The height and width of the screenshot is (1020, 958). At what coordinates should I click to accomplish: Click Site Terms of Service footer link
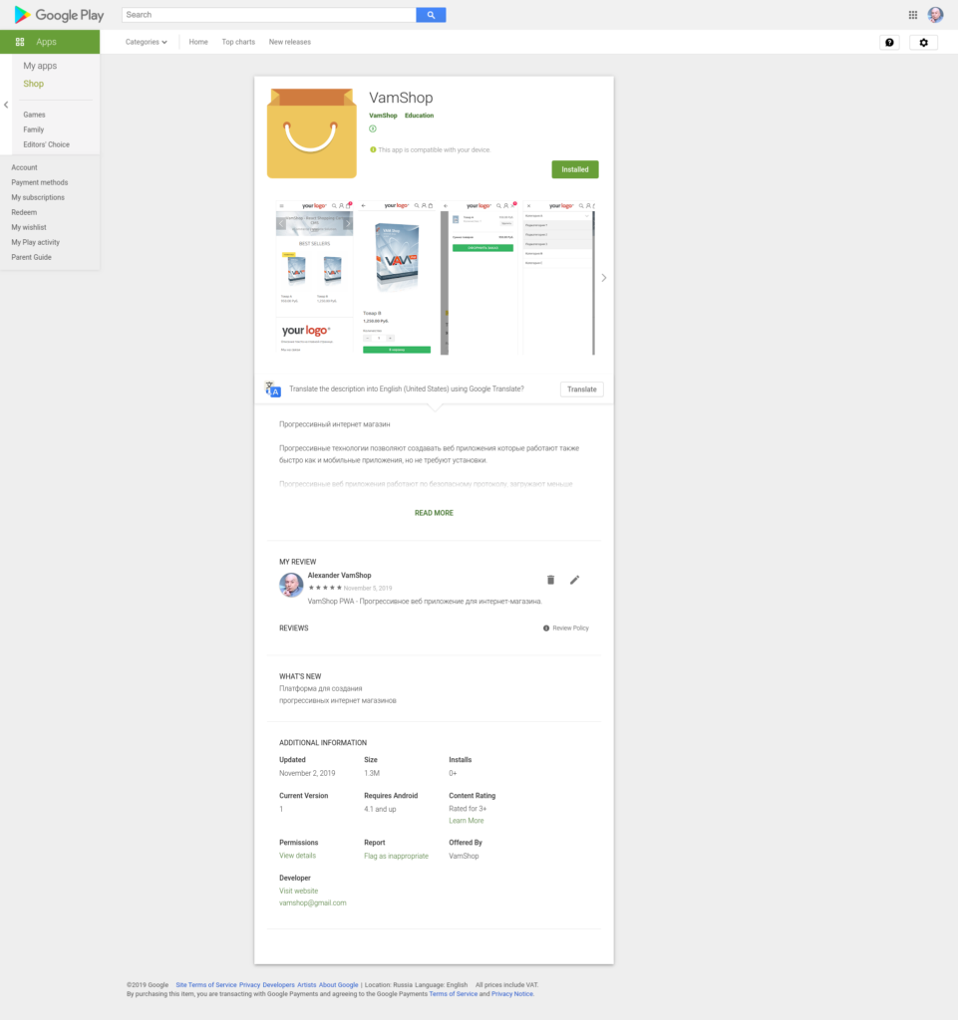(206, 985)
